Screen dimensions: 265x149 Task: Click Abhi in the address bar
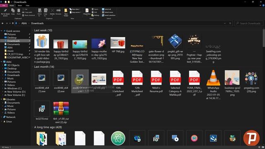(24, 23)
